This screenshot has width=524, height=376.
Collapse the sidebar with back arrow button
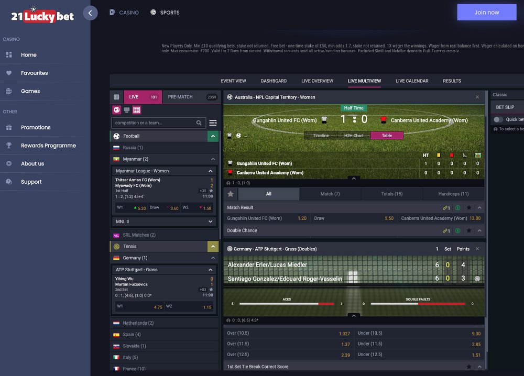tap(90, 13)
